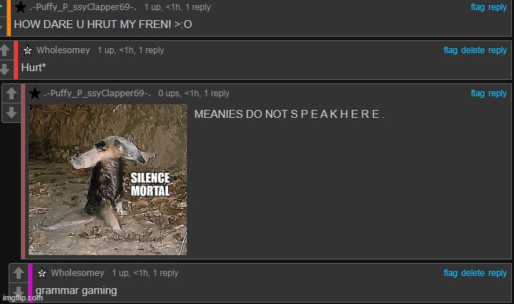Open the "SILENCE MORTAL" anteater image

pyautogui.click(x=108, y=180)
